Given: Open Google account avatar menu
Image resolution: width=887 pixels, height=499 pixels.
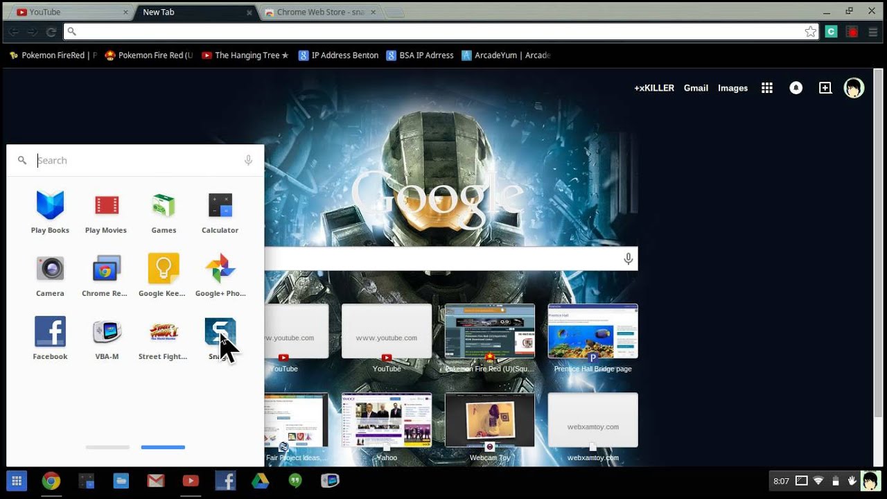Looking at the screenshot, I should (854, 88).
